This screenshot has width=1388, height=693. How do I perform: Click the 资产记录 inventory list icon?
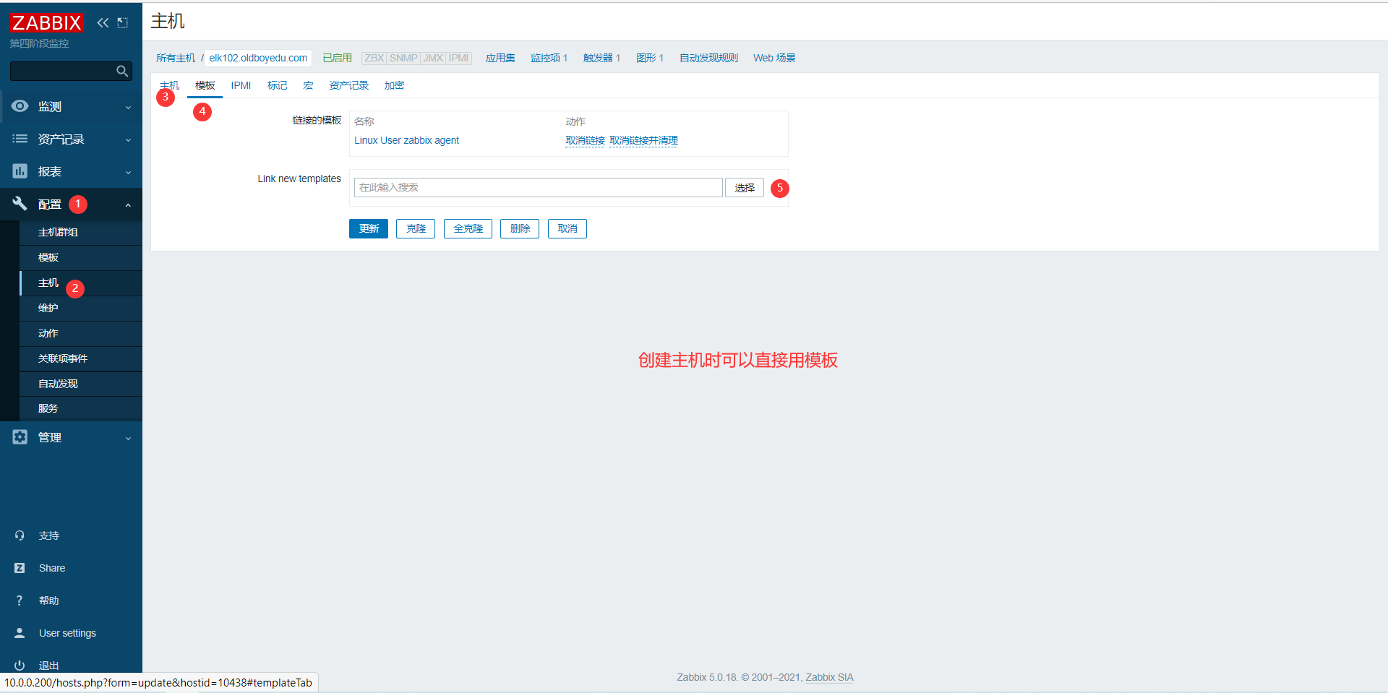tap(20, 139)
